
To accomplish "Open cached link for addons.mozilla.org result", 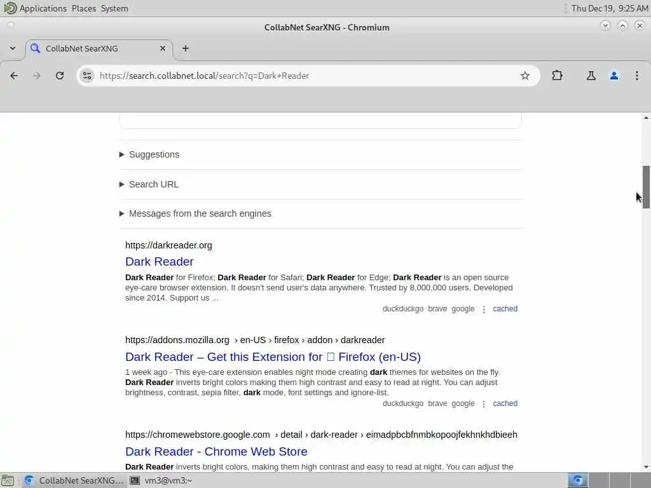I will pos(505,403).
